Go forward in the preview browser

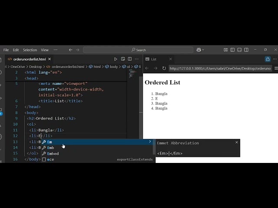[x=156, y=68]
